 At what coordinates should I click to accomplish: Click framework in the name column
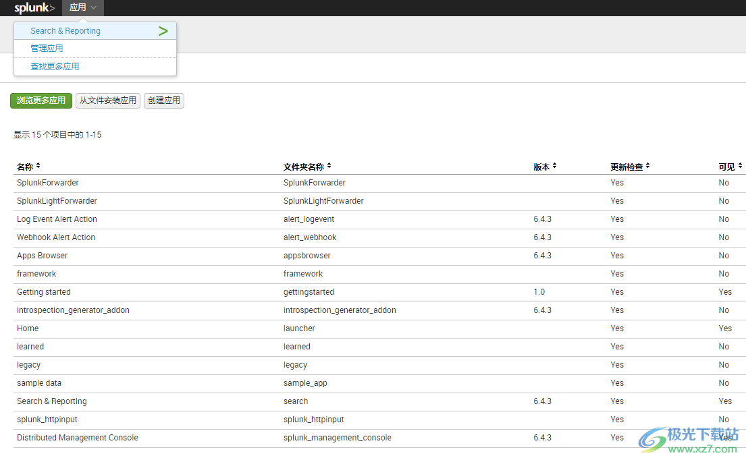[x=36, y=274]
